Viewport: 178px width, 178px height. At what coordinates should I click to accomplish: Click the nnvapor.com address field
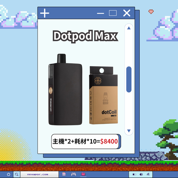pos(39,174)
